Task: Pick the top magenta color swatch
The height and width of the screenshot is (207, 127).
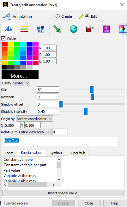Action: coord(36,44)
